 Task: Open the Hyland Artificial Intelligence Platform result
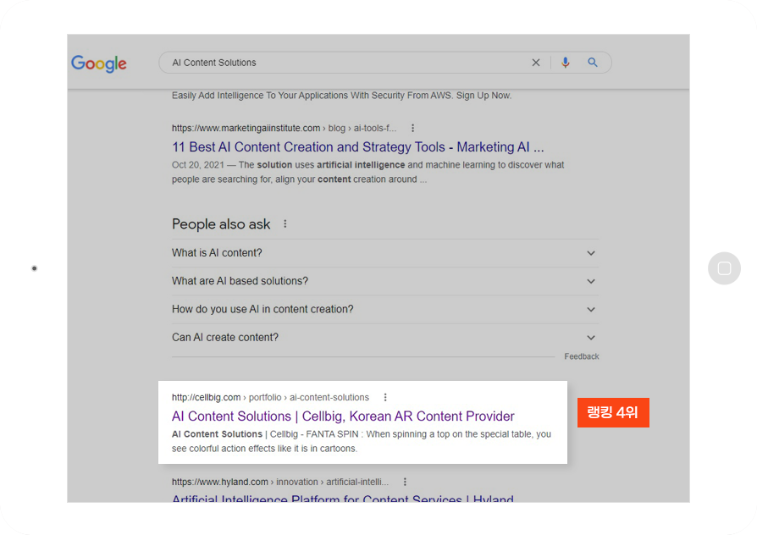click(x=343, y=499)
